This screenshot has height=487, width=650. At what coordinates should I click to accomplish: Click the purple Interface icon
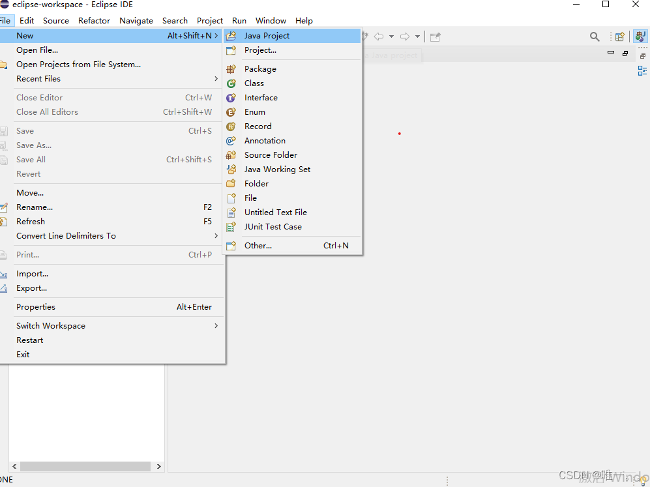click(x=231, y=98)
